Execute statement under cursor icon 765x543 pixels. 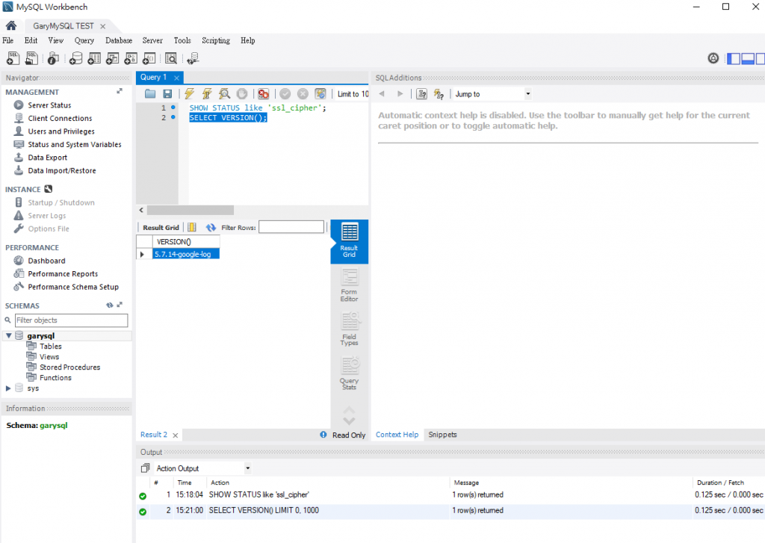(x=207, y=93)
